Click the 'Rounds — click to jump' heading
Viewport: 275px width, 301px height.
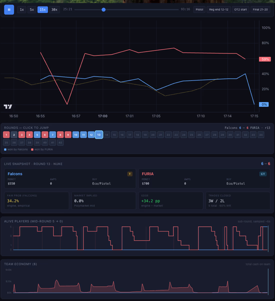coord(26,128)
